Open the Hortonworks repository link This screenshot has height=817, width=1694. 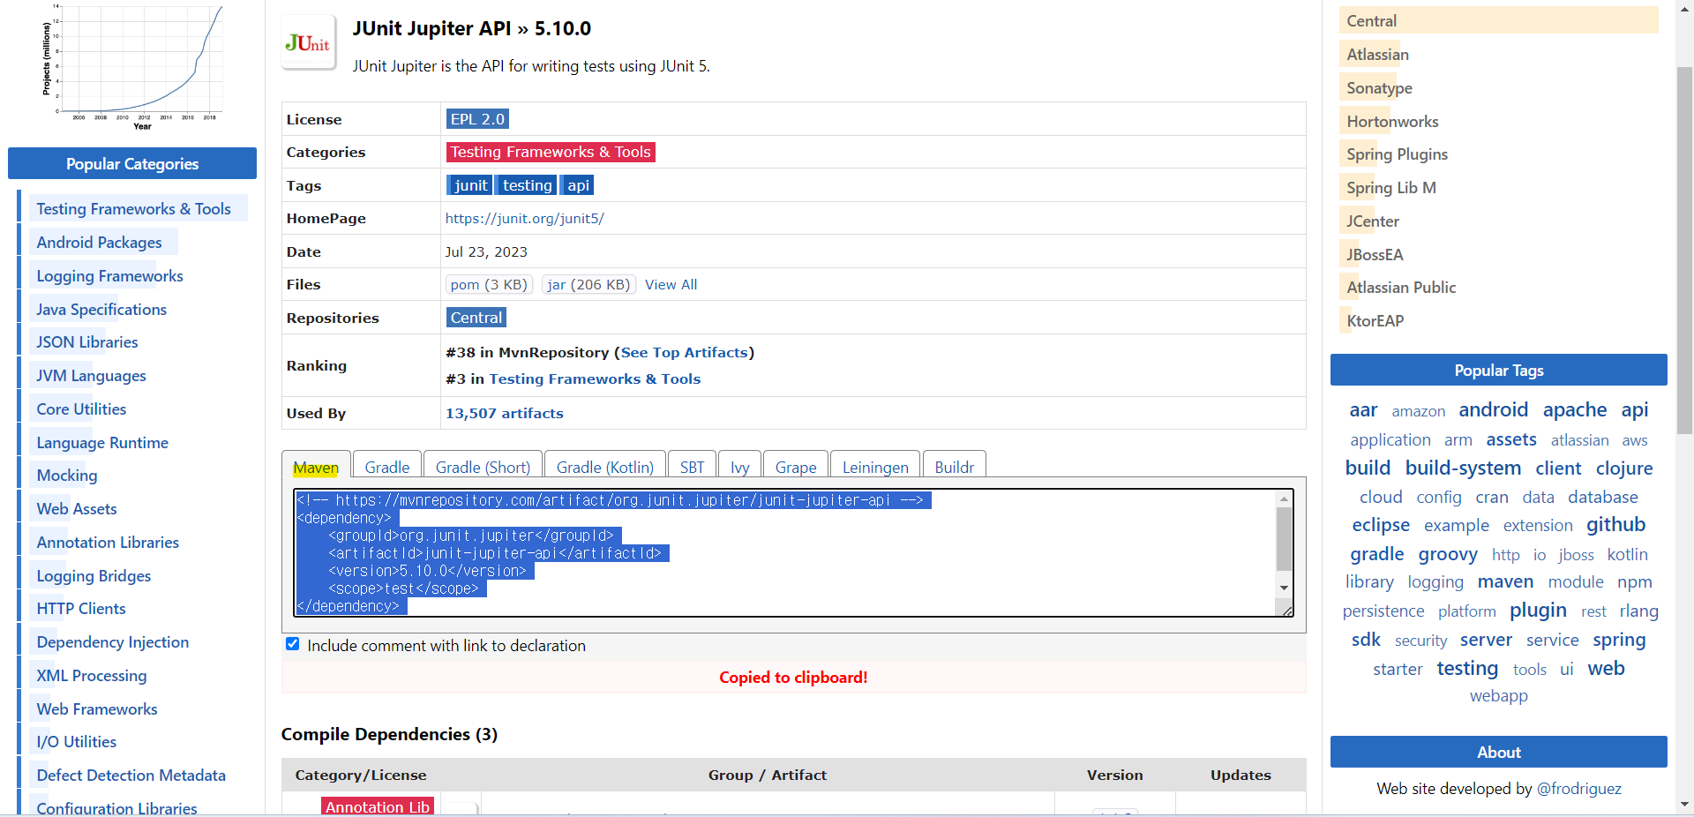coord(1393,121)
